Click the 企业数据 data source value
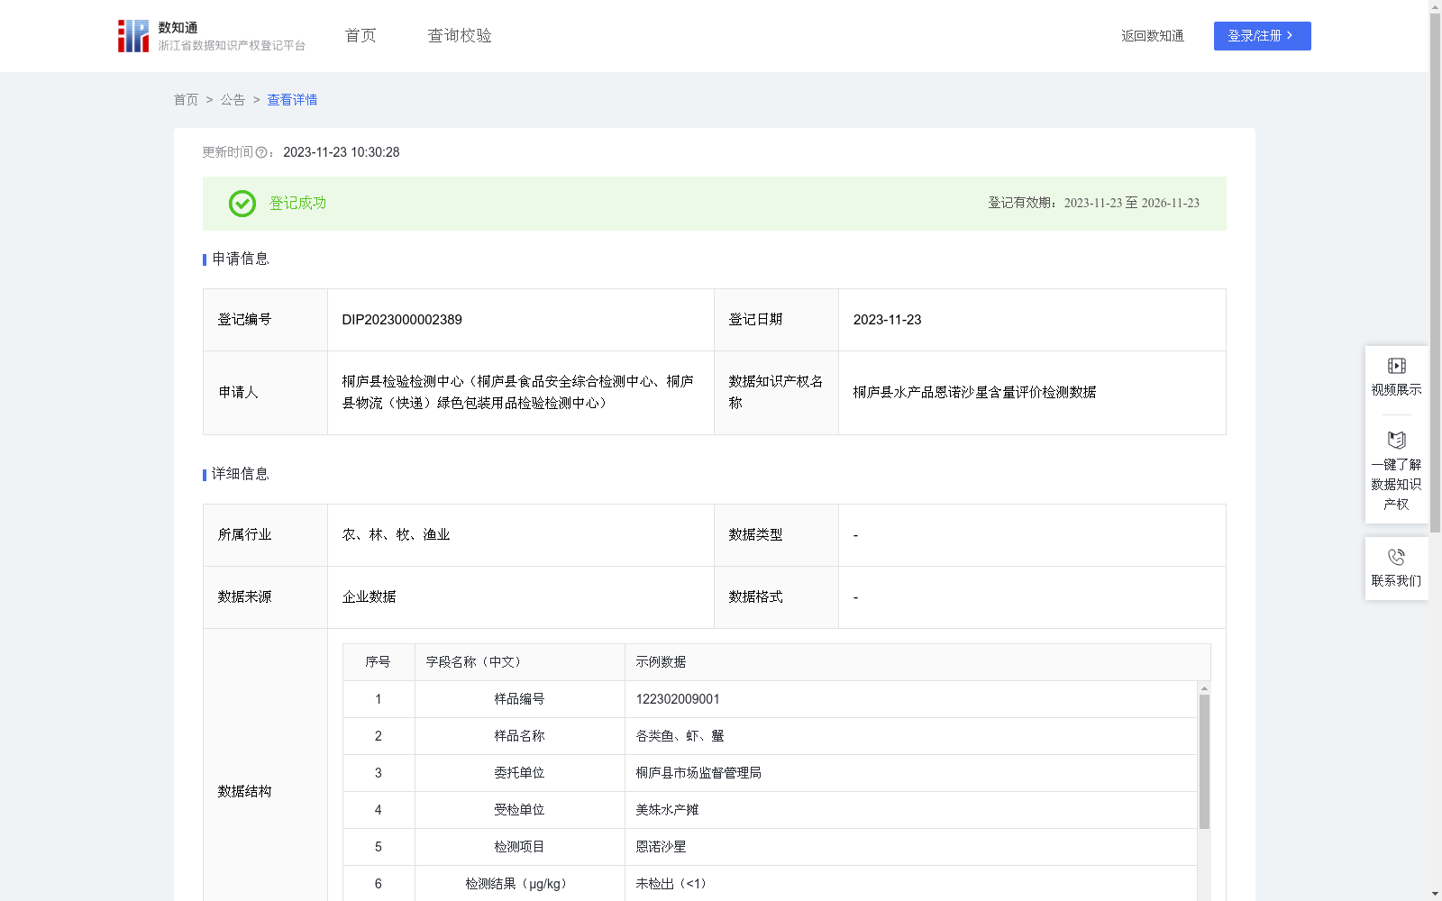This screenshot has height=901, width=1442. coord(369,597)
